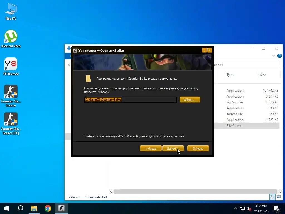Screen dimensions: 285x214
Task: Open the Windows Start menu
Action: pos(7,208)
